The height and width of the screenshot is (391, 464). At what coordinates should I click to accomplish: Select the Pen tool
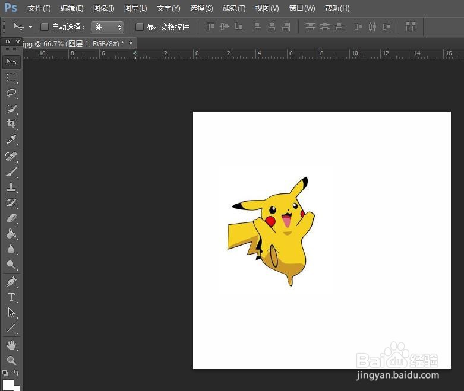tap(11, 282)
